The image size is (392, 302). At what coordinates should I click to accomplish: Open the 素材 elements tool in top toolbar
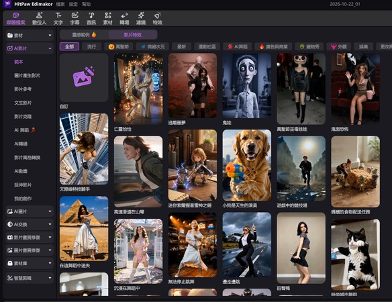pos(108,19)
